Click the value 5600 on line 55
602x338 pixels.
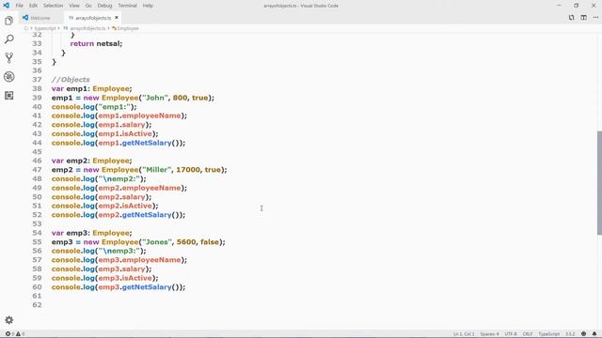(x=186, y=242)
